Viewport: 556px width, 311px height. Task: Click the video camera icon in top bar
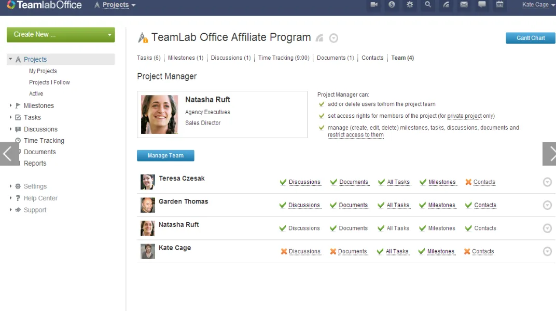pyautogui.click(x=374, y=5)
